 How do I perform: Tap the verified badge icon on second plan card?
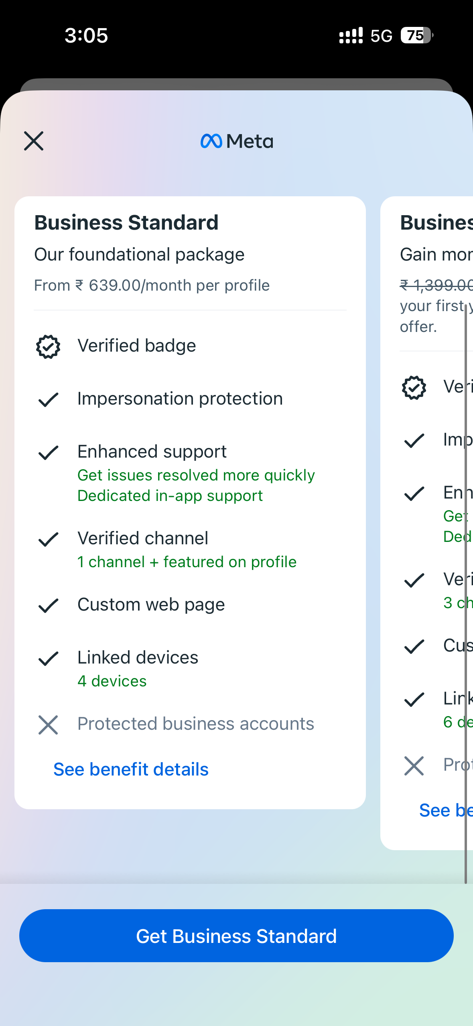point(414,388)
